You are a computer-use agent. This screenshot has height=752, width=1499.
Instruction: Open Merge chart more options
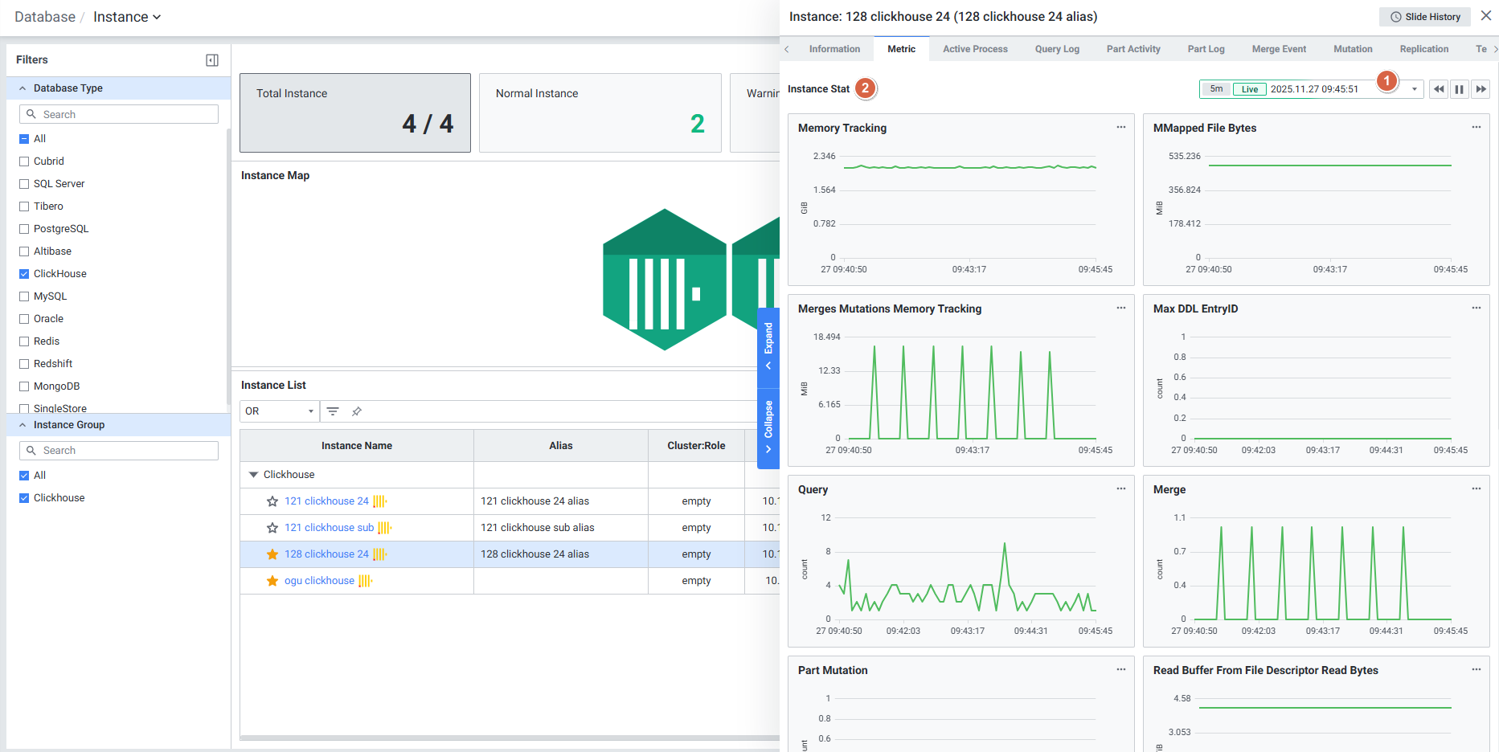tap(1476, 489)
